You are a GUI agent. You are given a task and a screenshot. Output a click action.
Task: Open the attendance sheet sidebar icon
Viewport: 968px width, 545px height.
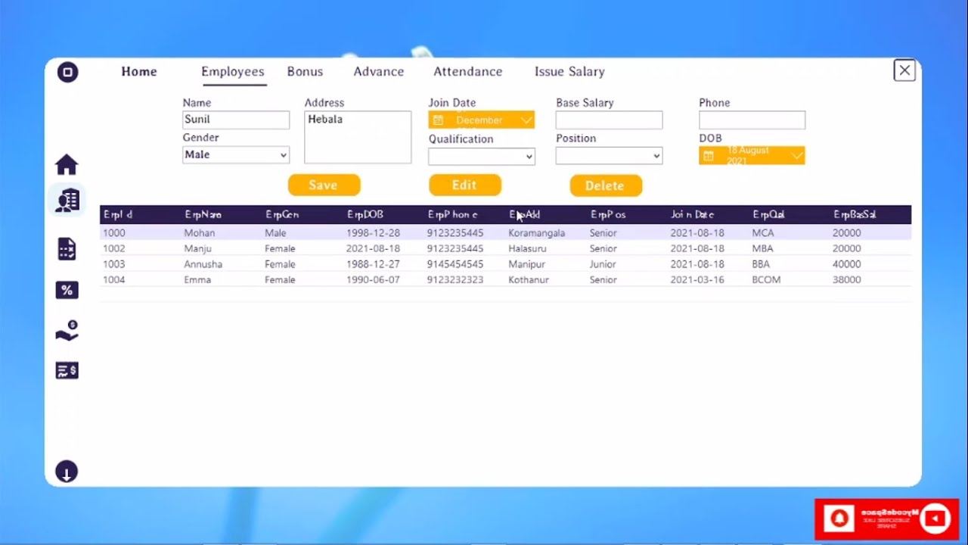tap(67, 249)
